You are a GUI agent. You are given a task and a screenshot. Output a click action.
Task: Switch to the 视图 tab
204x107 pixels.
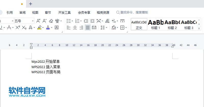(35, 12)
